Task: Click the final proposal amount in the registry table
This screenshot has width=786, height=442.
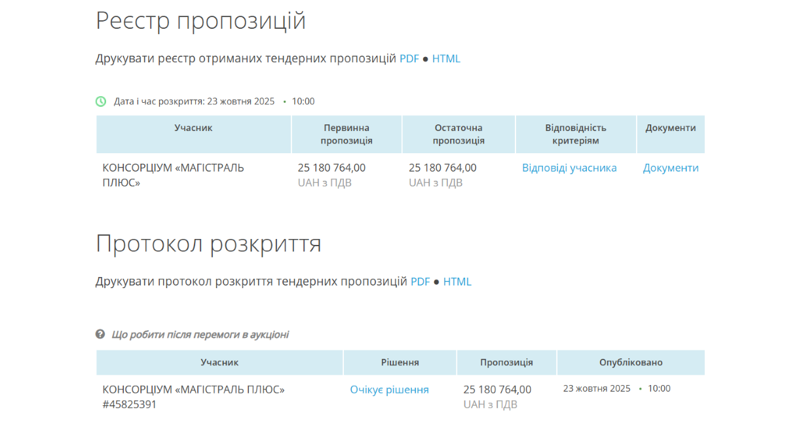Action: [443, 168]
